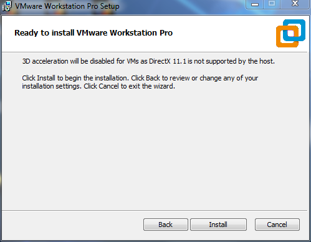Viewport: 311px width, 242px height.
Task: Click the 'DirectX 11.1' text in the warning
Action: point(168,61)
